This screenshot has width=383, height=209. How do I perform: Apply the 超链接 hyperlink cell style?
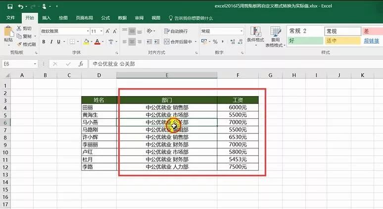click(371, 41)
